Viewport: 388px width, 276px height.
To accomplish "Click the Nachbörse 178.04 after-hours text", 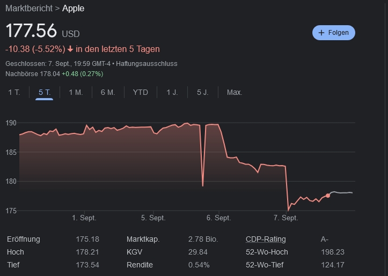I will 33,74.
